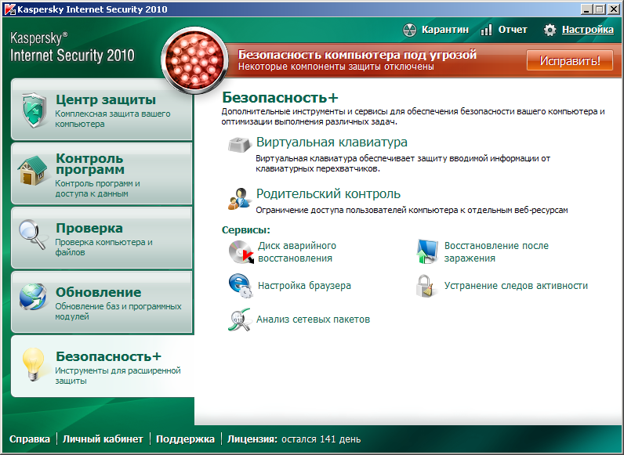Close the Kaspersky window
Screen dimensions: 624x455
[613, 9]
